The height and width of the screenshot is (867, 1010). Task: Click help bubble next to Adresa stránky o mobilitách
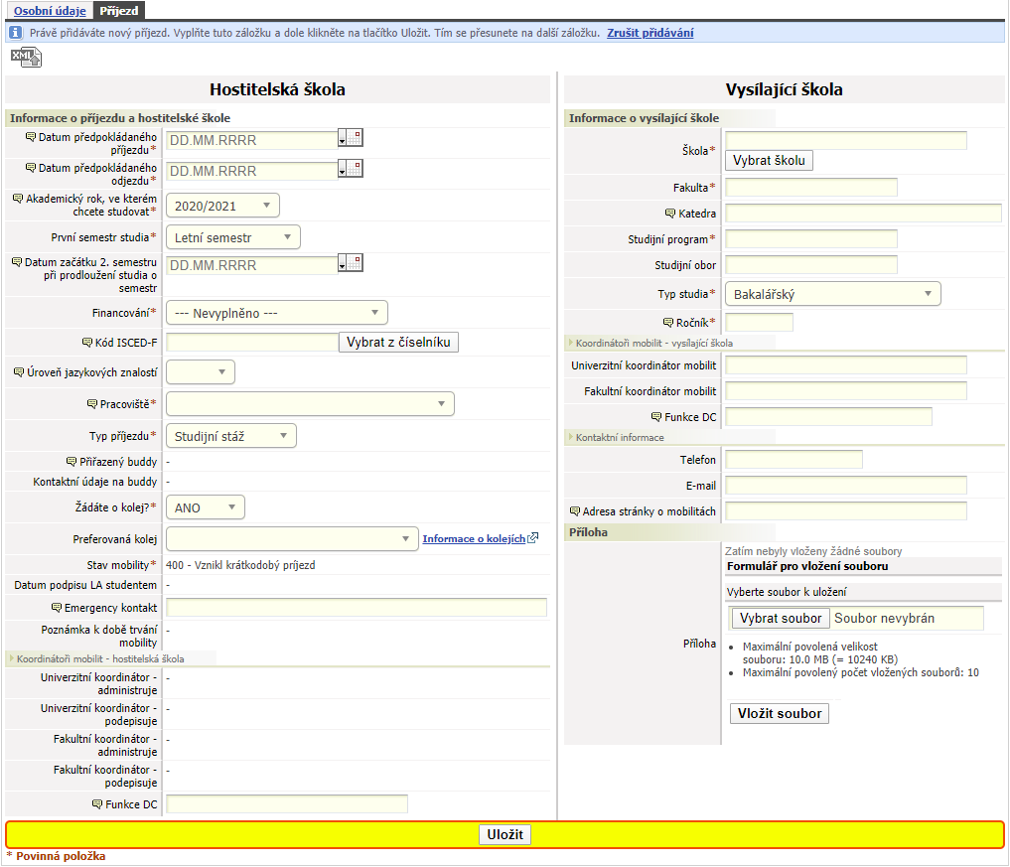(575, 510)
